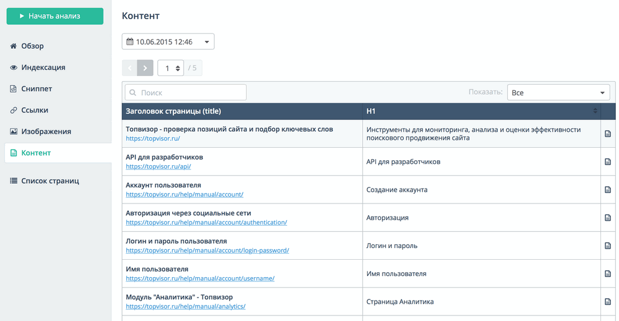Click the document icon in the Авторизация row
Viewport: 619px width, 321px height.
click(608, 218)
